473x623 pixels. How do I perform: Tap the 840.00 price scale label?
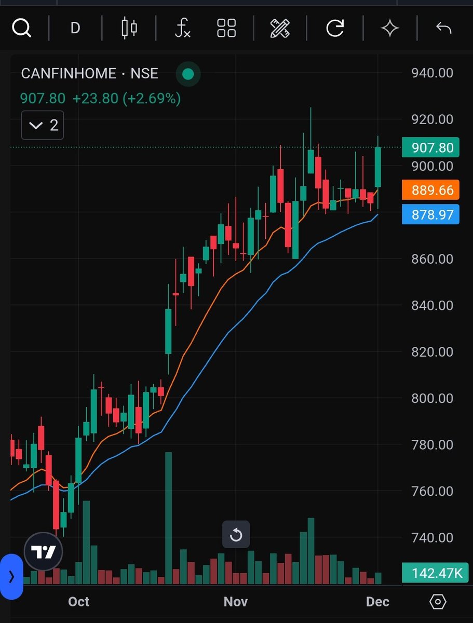point(432,305)
